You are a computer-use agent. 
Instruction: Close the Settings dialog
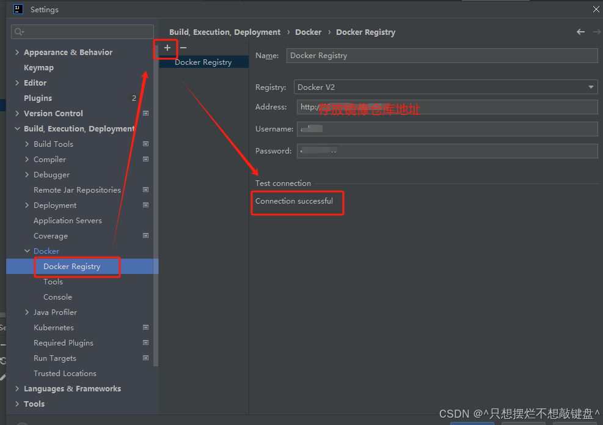click(596, 9)
